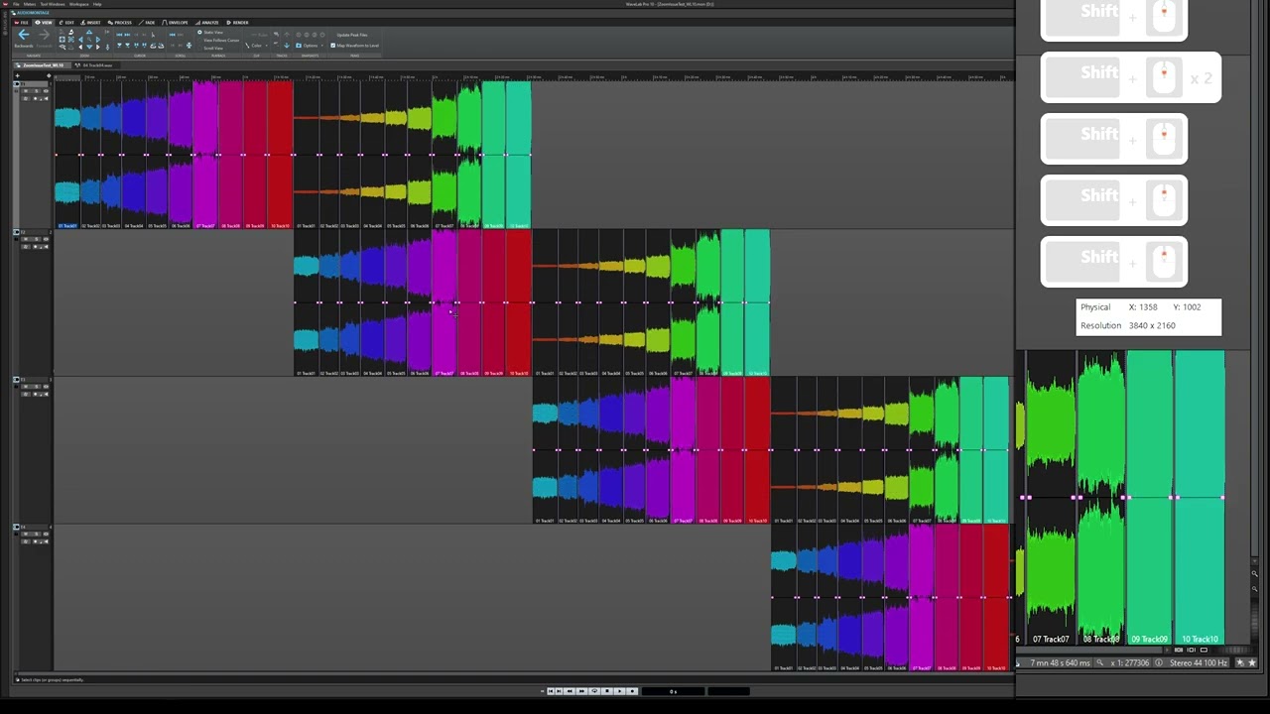Click the gear icon above the track headers

(x=48, y=76)
